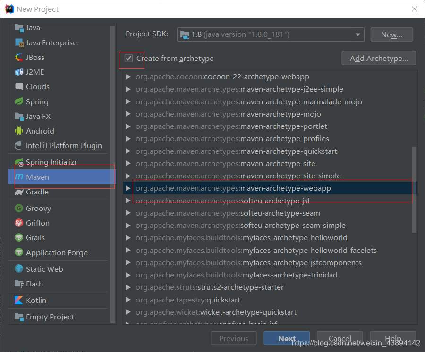Viewport: 425px width, 352px height.
Task: Click the New... SDK button
Action: 391,34
